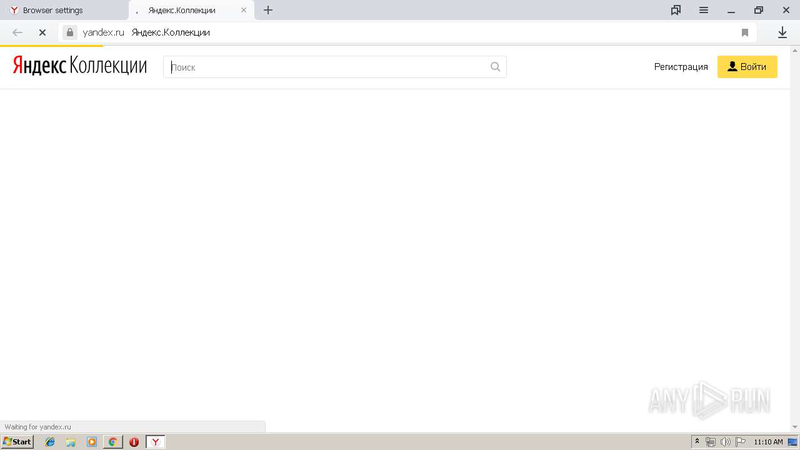Open the downloads arrow icon
This screenshot has width=800, height=450.
(x=782, y=32)
